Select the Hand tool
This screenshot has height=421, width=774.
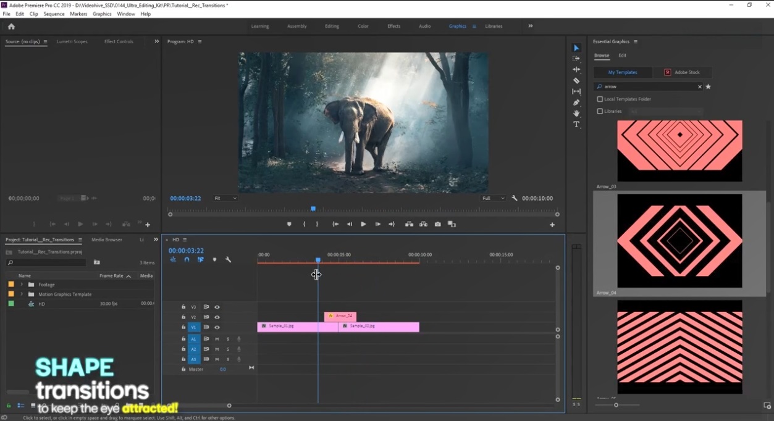tap(576, 113)
